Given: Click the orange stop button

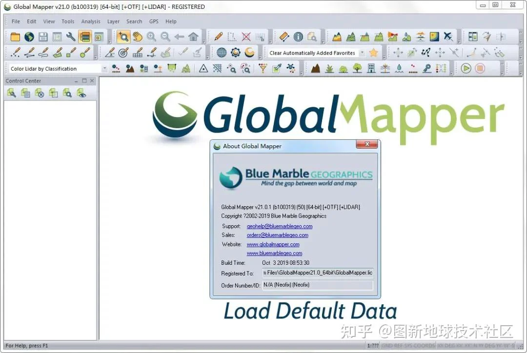Looking at the screenshot, I should click(480, 69).
